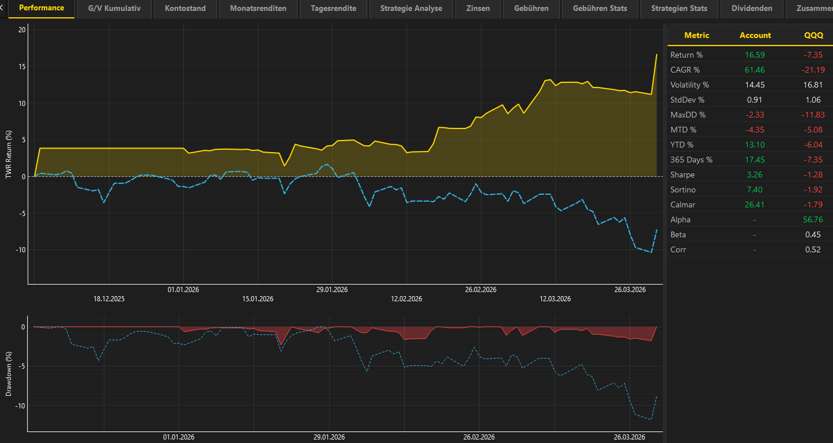The image size is (833, 443).
Task: Switch to the Dividenden tab
Action: click(752, 9)
